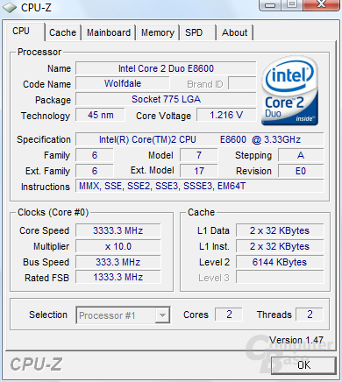The height and width of the screenshot is (382, 342).
Task: Click the Version 1.47 label
Action: tap(296, 340)
